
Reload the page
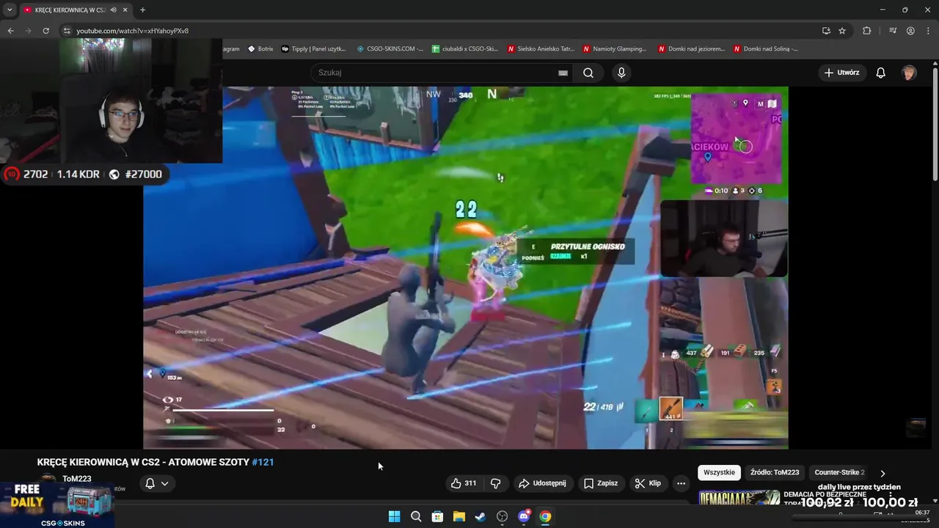pos(45,31)
